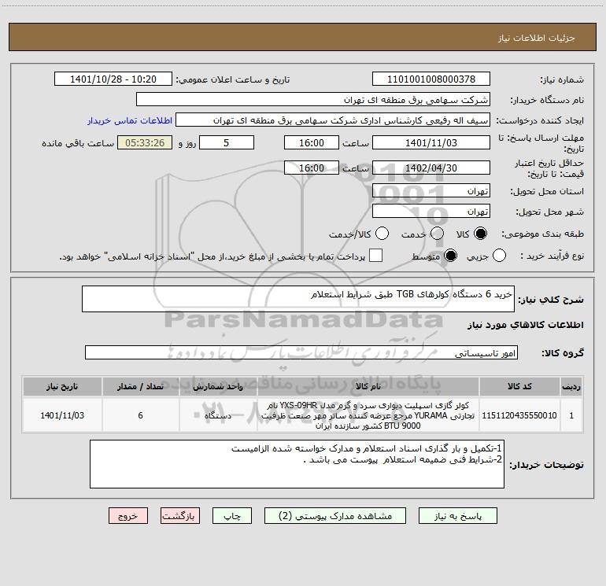Screen dimensions: 606x586
Task: Click the goods group field امور تاسیساتی
Action: click(301, 352)
